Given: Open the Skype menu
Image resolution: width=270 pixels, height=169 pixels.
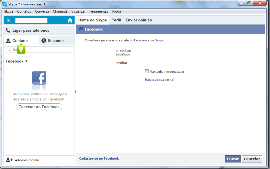Looking at the screenshot, I should pyautogui.click(x=9, y=11).
